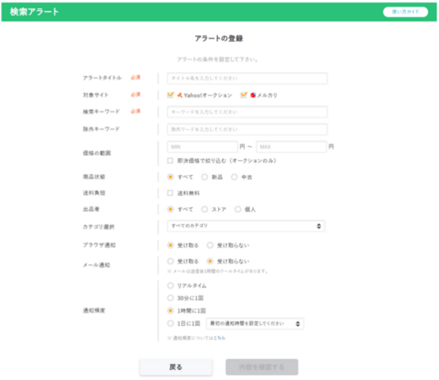Select 新品 item condition

click(205, 177)
